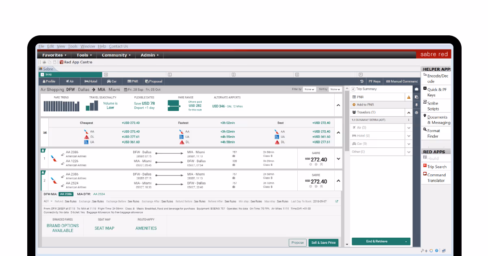Image resolution: width=488 pixels, height=256 pixels.
Task: Click the print icon in top toolbar
Action: coord(45,62)
